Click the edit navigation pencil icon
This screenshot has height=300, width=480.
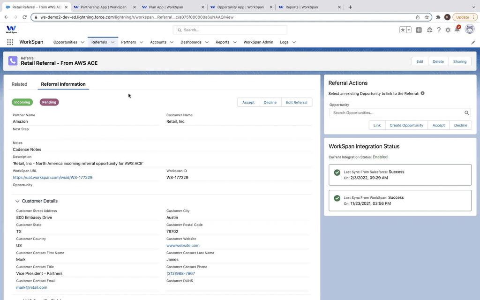pyautogui.click(x=473, y=43)
